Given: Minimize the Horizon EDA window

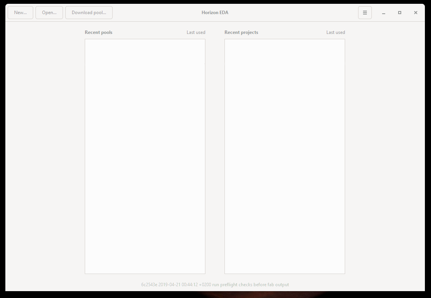Looking at the screenshot, I should pos(383,13).
